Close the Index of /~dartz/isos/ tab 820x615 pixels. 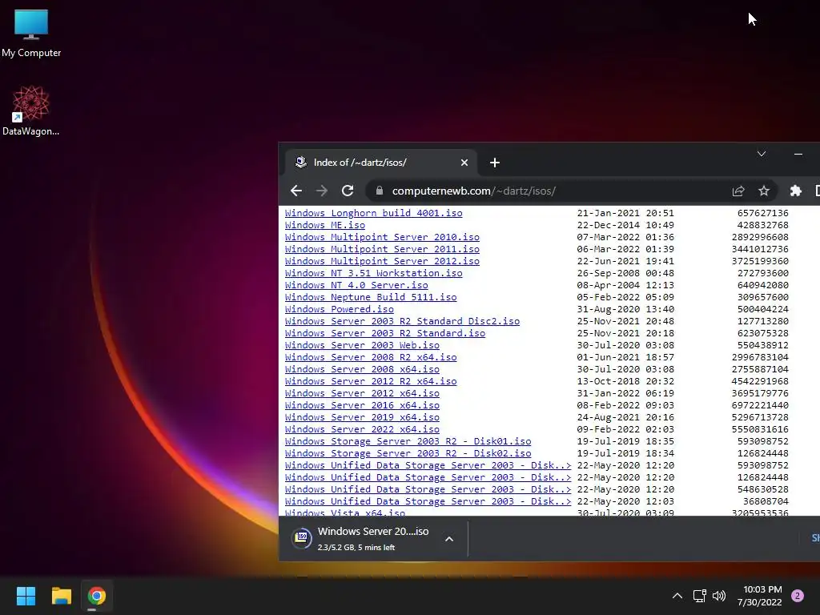[x=464, y=163]
